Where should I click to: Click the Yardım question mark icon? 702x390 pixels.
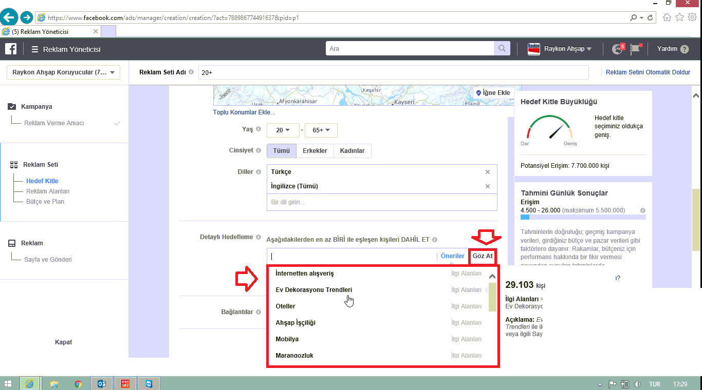click(x=685, y=49)
